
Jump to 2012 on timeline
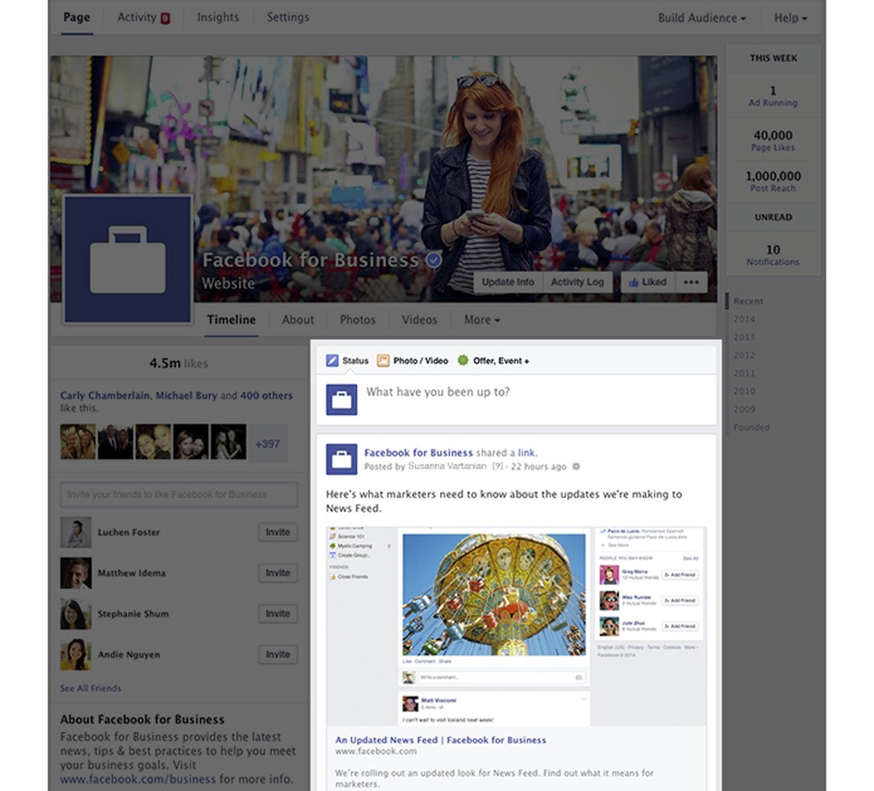pos(744,355)
